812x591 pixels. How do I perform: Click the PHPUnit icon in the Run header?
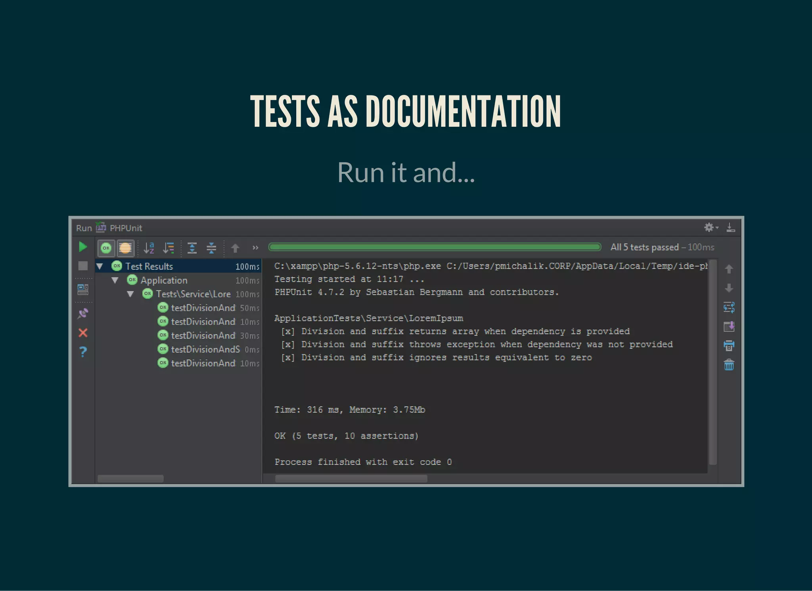[x=101, y=227]
